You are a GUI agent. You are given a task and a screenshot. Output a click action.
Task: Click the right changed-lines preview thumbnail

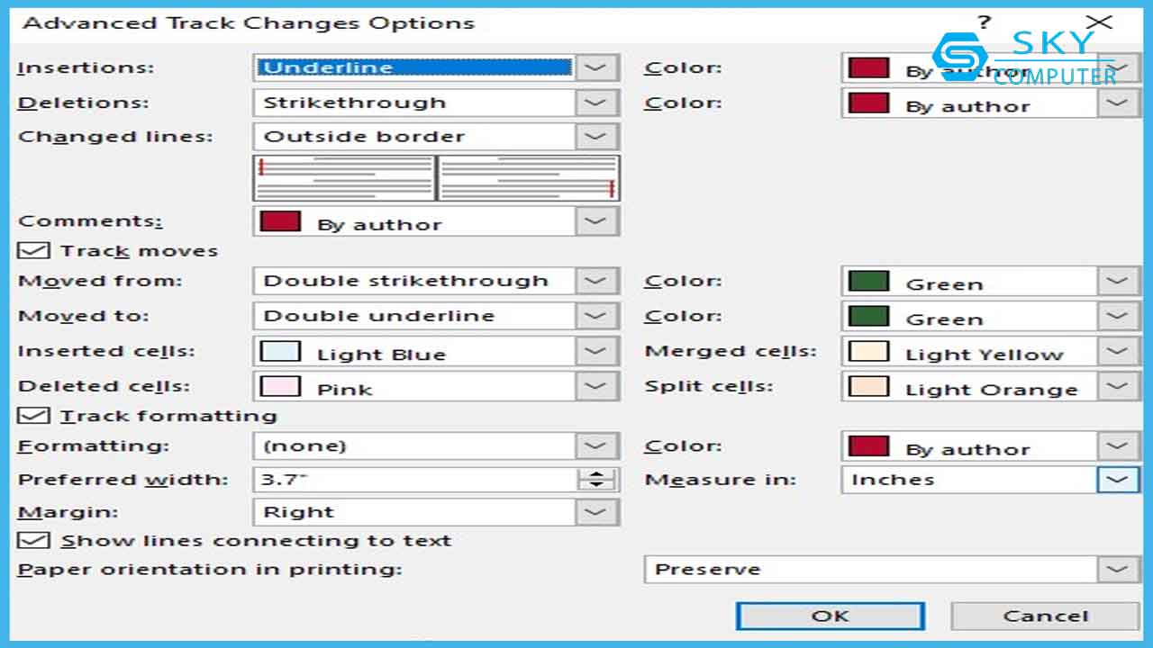tap(529, 177)
